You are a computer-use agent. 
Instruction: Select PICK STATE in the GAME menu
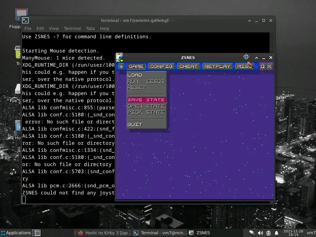pyautogui.click(x=146, y=112)
